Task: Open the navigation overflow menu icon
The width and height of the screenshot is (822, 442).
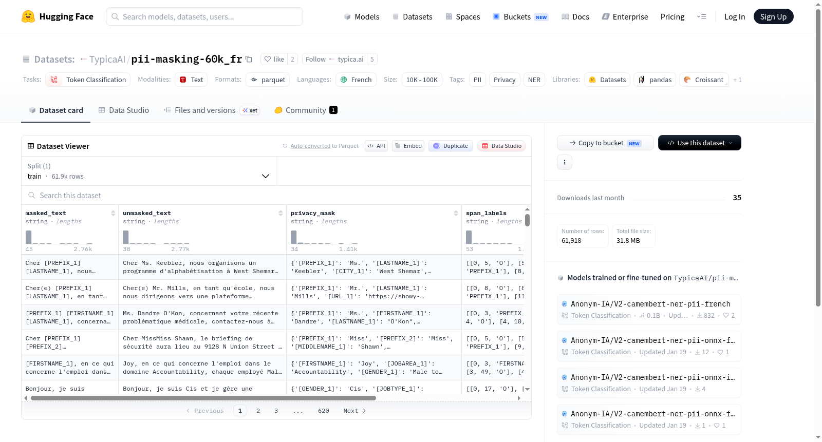Action: (x=701, y=16)
